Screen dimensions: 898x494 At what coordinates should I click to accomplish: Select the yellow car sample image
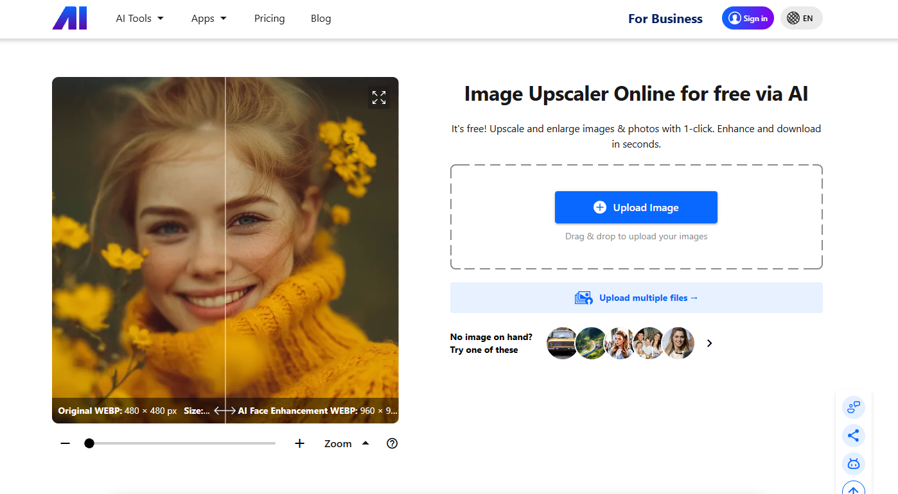click(562, 343)
